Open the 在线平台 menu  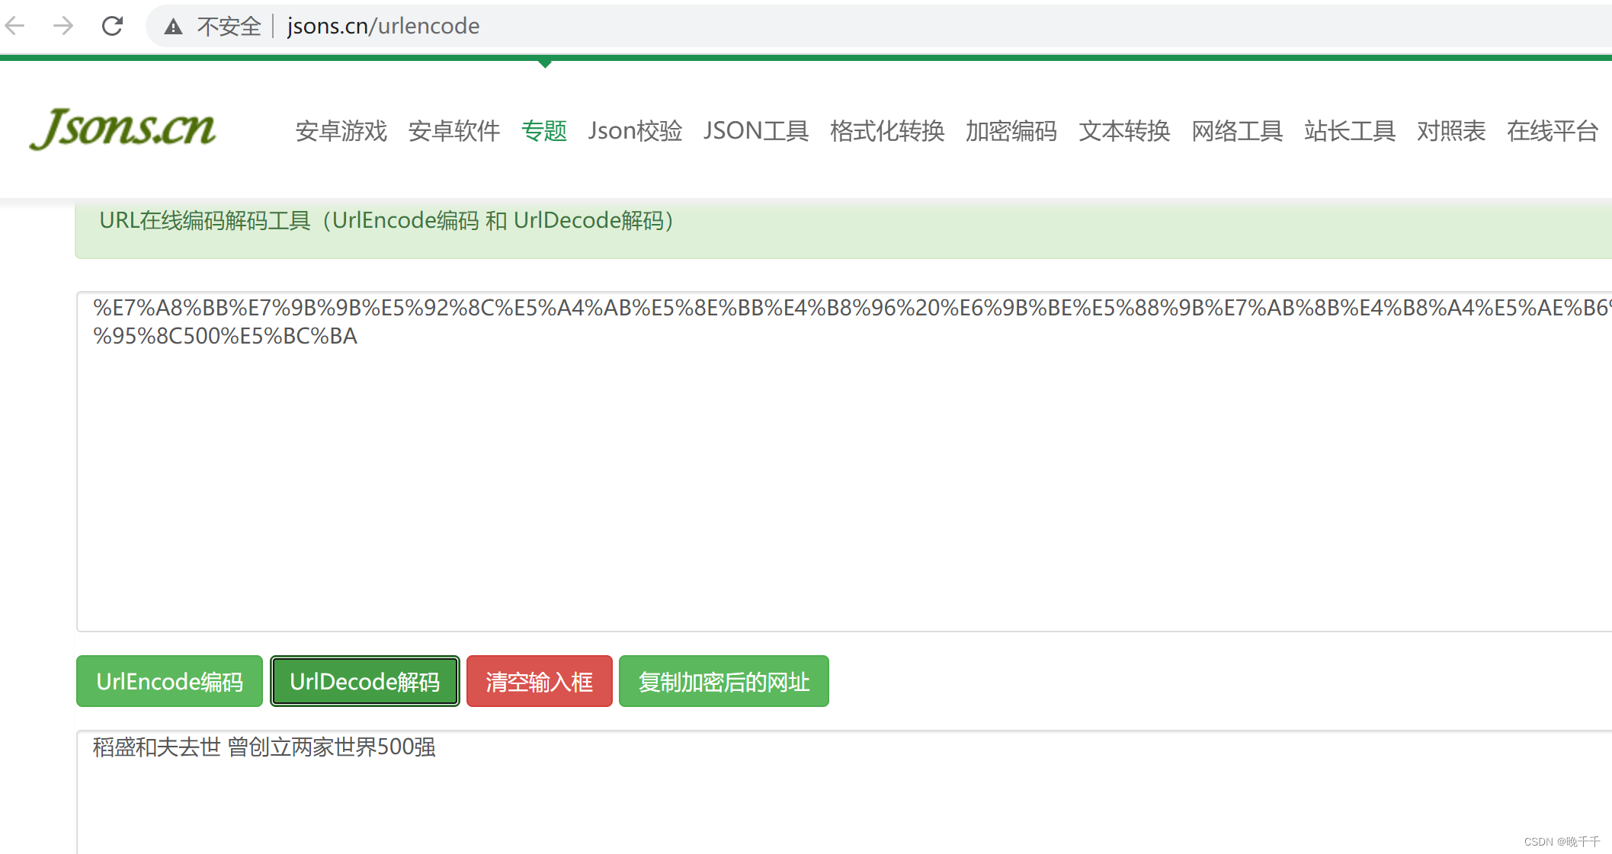(x=1553, y=131)
